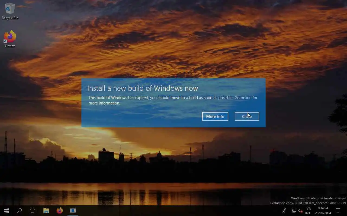347x216 pixels.
Task: Click the muted volume tray icon
Action: click(300, 211)
